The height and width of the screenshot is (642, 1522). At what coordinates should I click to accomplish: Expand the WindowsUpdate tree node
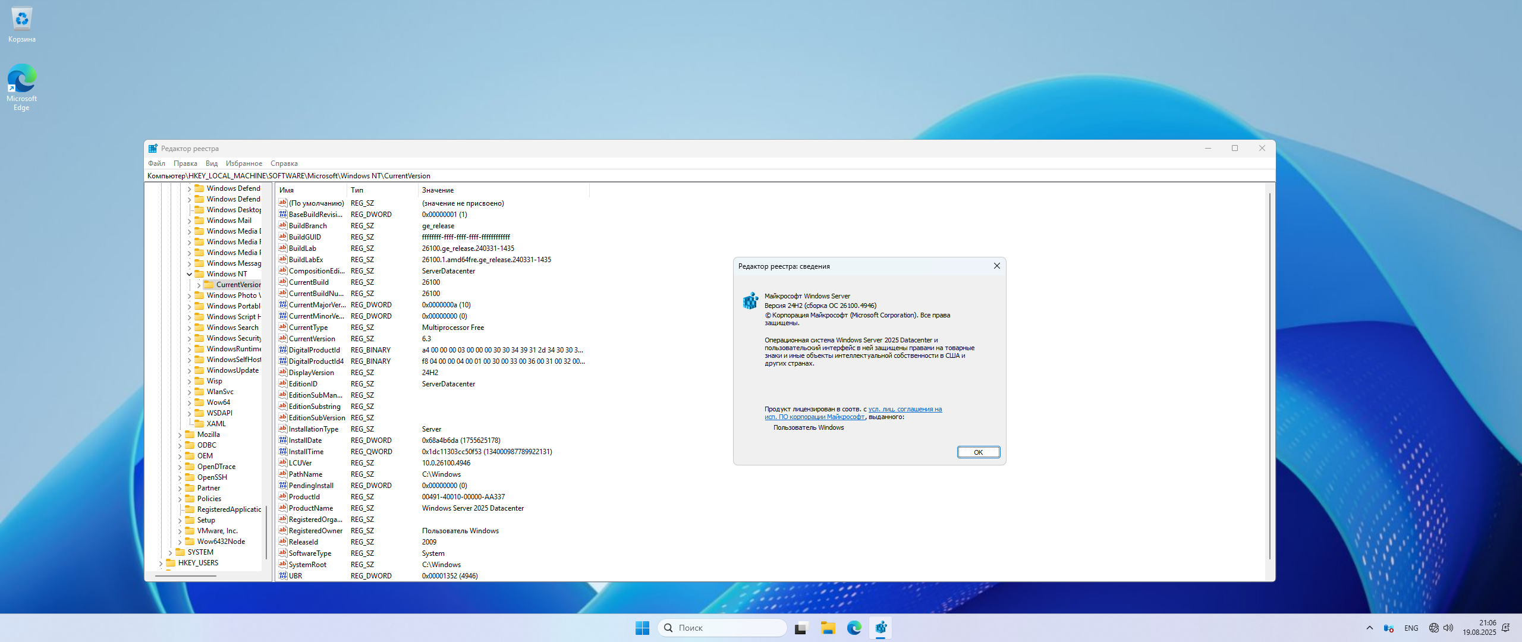(x=190, y=370)
